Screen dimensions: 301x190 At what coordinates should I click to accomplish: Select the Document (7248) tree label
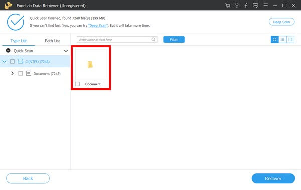coord(47,74)
